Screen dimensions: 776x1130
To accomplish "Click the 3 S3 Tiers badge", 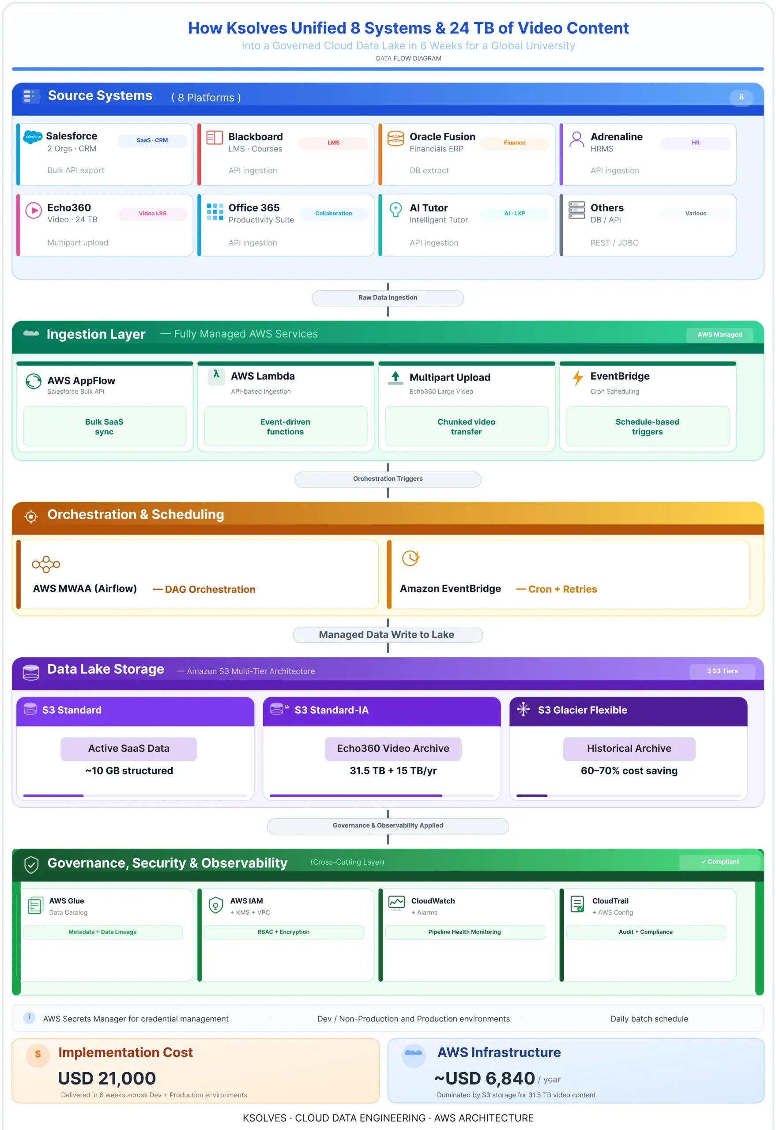I will (x=722, y=671).
